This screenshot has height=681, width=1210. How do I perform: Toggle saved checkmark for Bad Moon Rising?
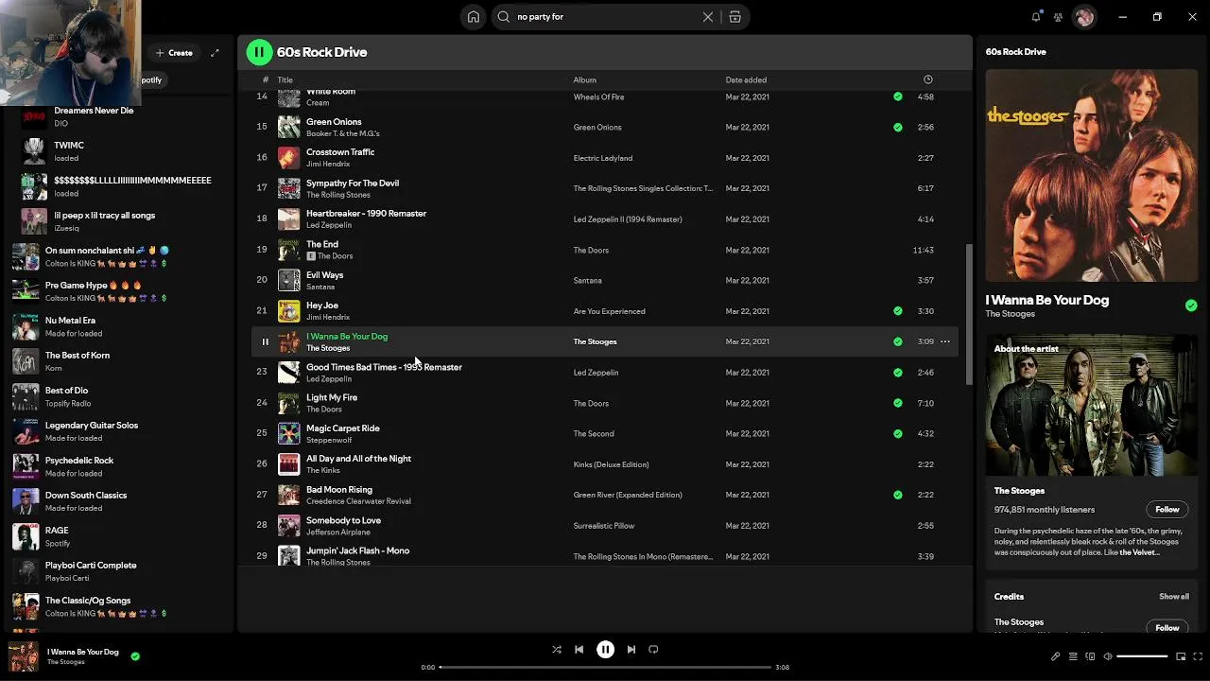coord(897,495)
